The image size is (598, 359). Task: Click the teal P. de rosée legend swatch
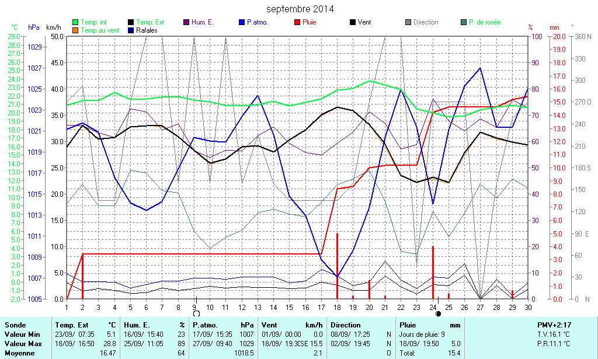tap(463, 23)
